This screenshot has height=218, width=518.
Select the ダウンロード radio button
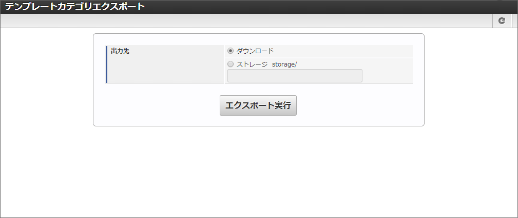pos(231,51)
